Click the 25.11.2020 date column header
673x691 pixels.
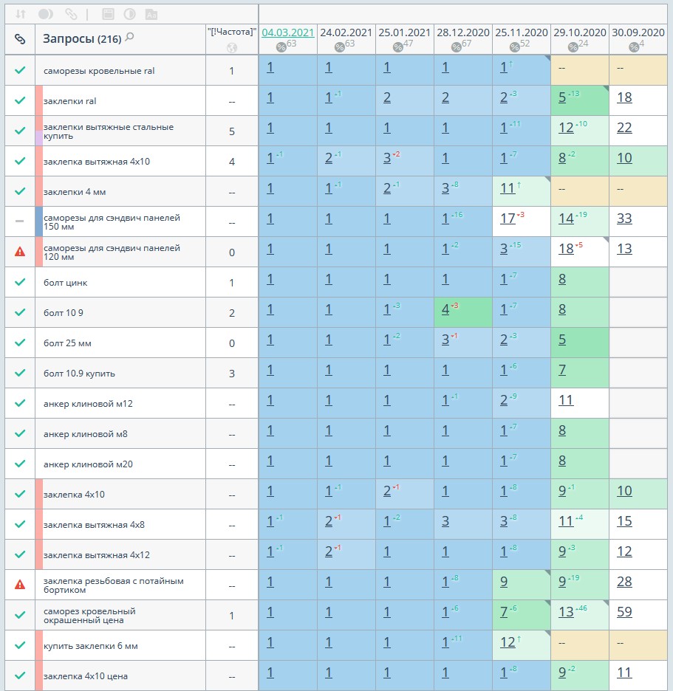coord(522,32)
